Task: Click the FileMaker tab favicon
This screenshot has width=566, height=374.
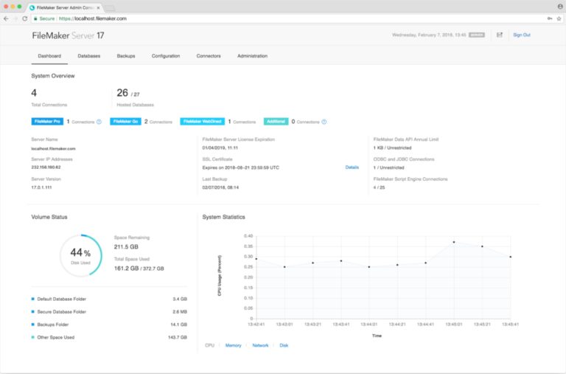Action: (x=32, y=7)
